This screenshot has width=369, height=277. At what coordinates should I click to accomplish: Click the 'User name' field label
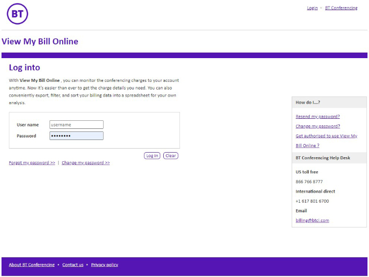[28, 125]
